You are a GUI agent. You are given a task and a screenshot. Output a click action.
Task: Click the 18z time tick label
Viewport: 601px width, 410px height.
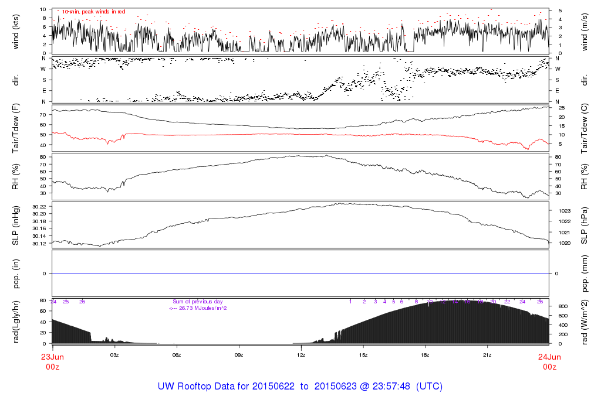pos(426,355)
